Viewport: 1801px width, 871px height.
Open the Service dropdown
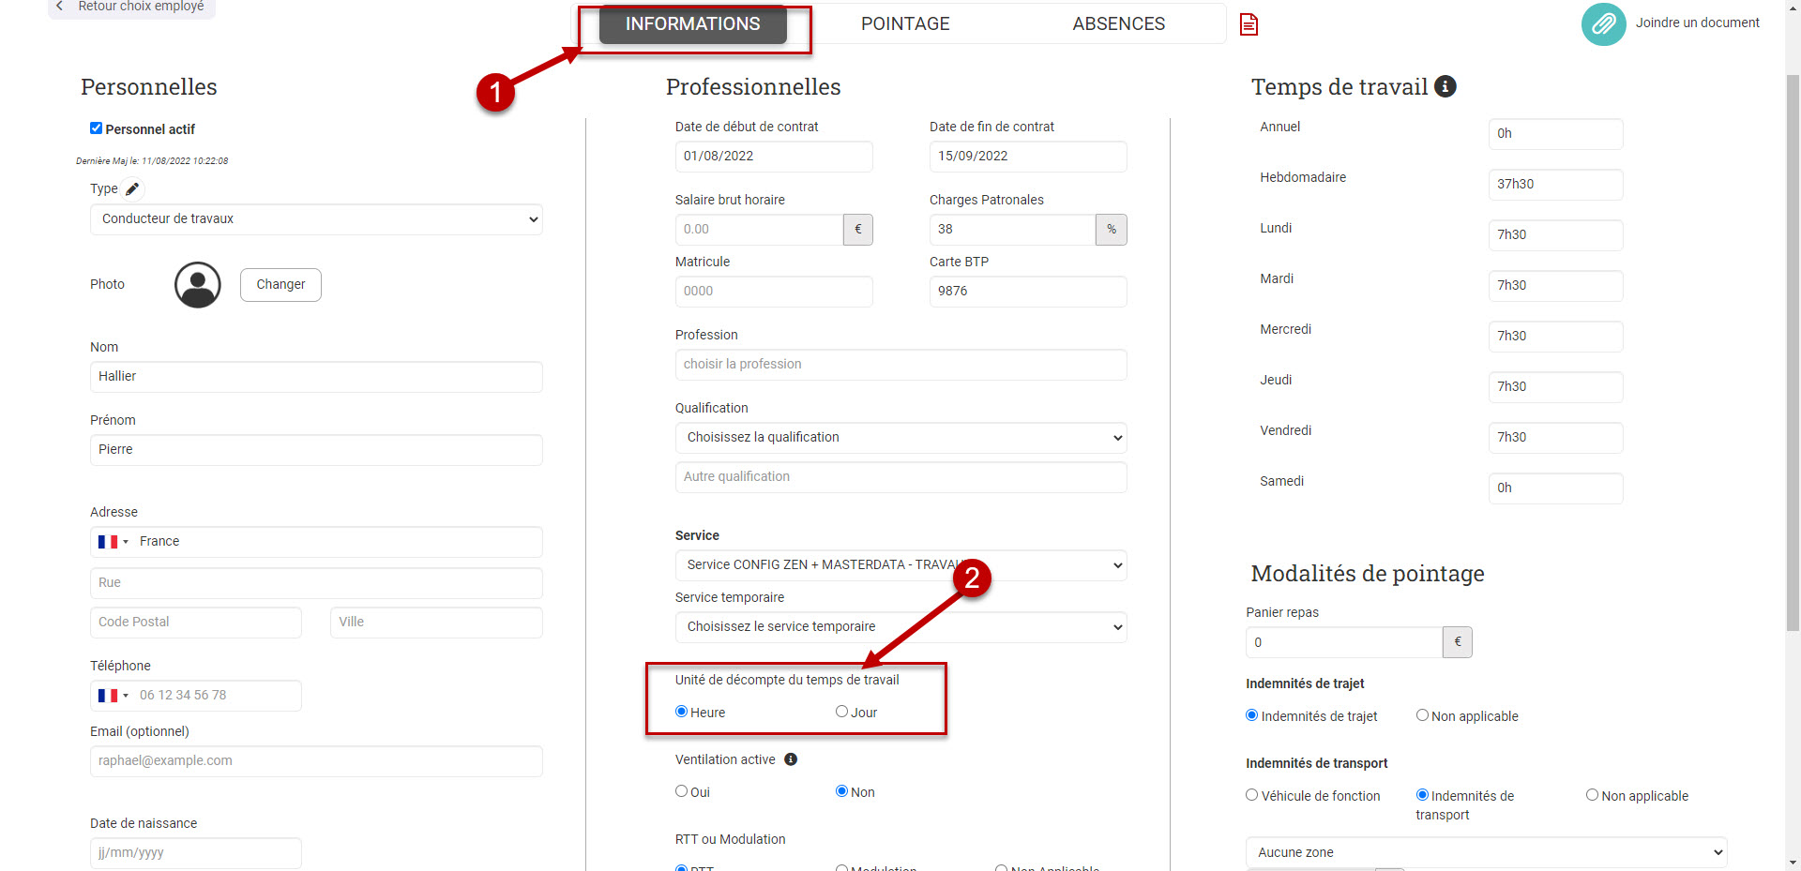click(900, 565)
